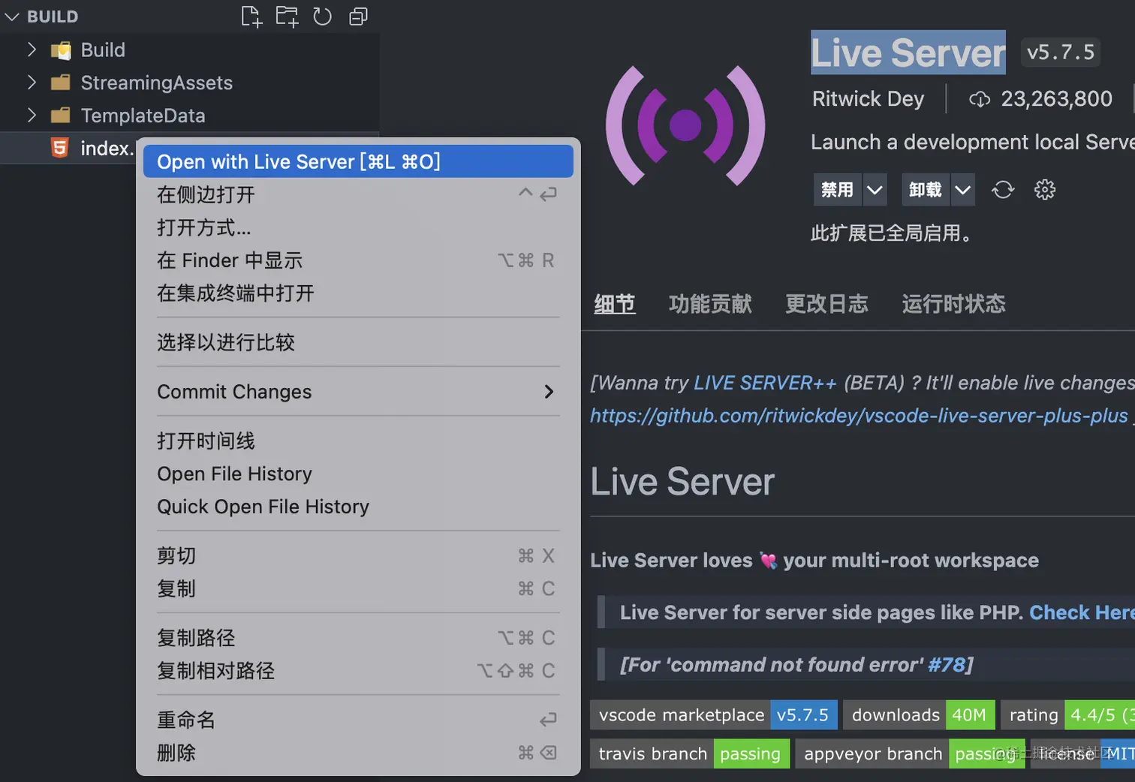Image resolution: width=1135 pixels, height=782 pixels.
Task: Click the Live Server extension logo
Action: coord(685,125)
